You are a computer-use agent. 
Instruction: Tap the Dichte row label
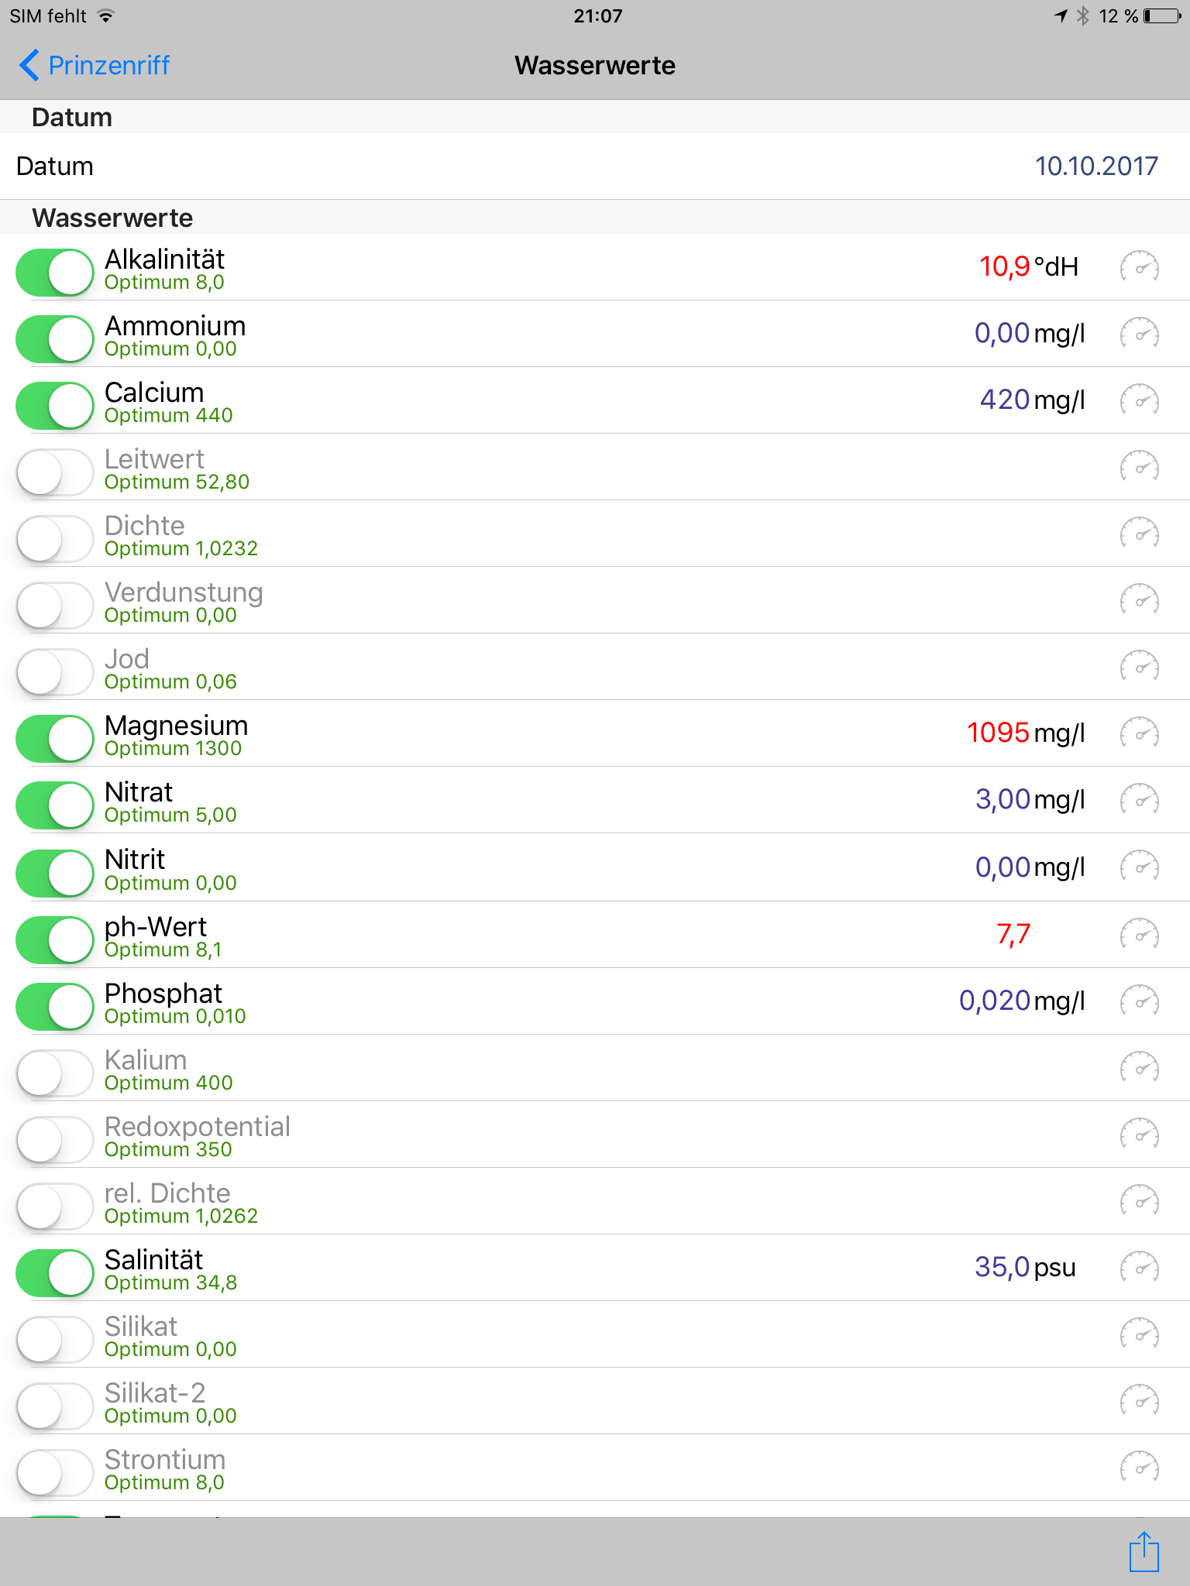pyautogui.click(x=145, y=526)
